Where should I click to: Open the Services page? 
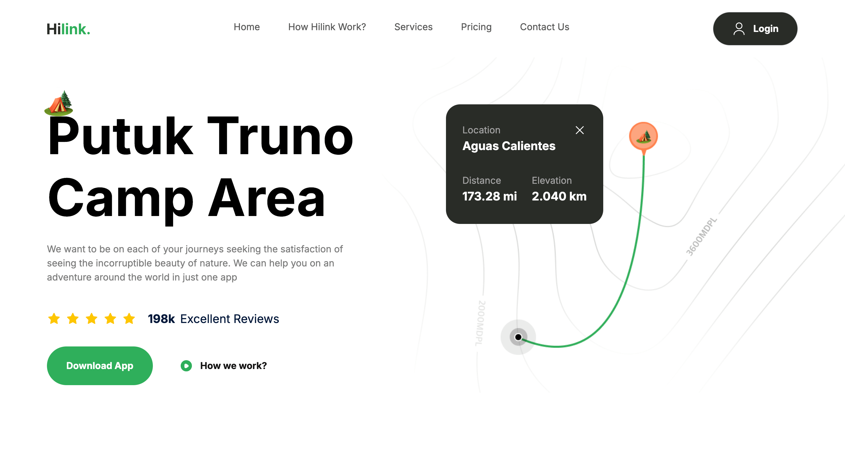[414, 27]
